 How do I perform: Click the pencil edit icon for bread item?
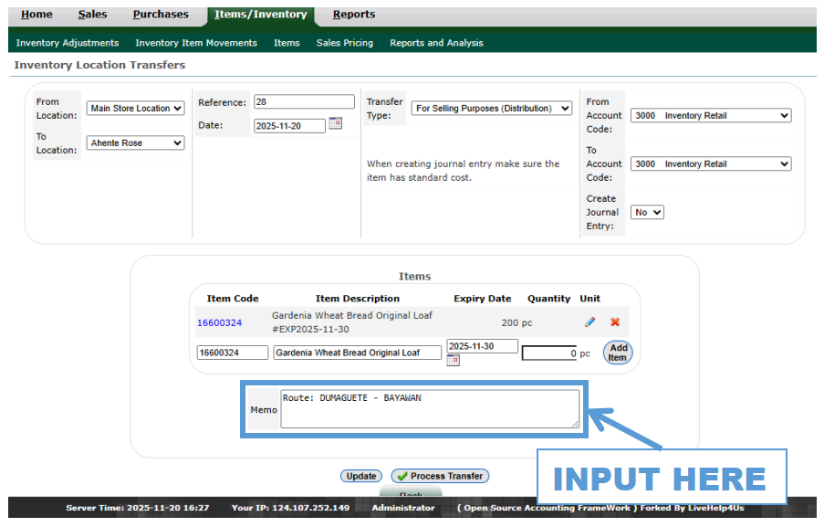(x=589, y=322)
